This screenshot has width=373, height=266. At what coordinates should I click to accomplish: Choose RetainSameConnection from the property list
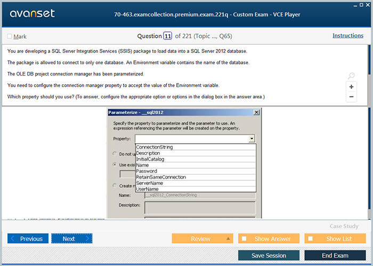point(196,177)
